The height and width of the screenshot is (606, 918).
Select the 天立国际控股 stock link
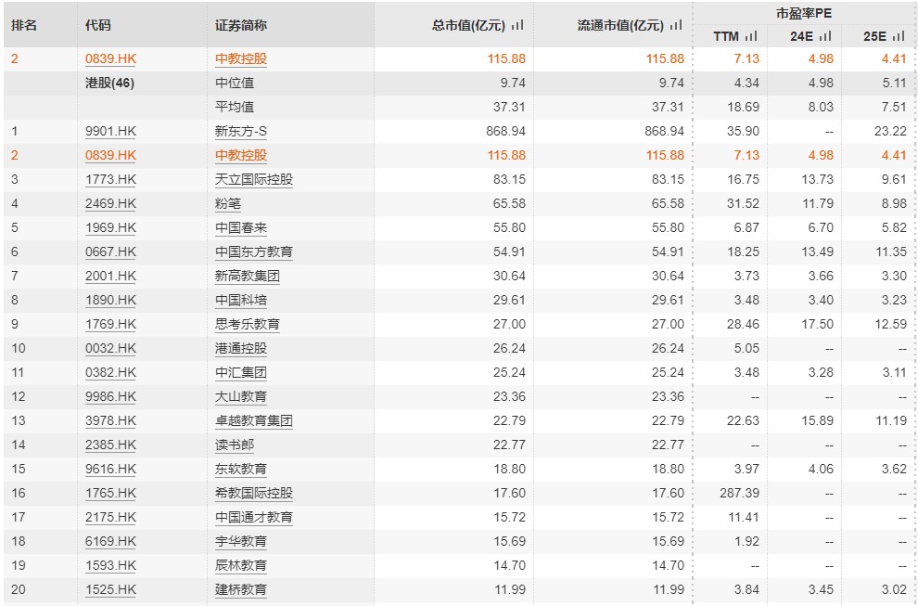[x=253, y=180]
